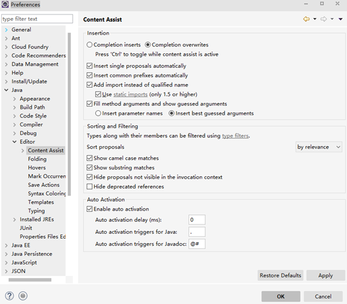
Task: Click the back navigation arrow icon
Action: point(306,19)
